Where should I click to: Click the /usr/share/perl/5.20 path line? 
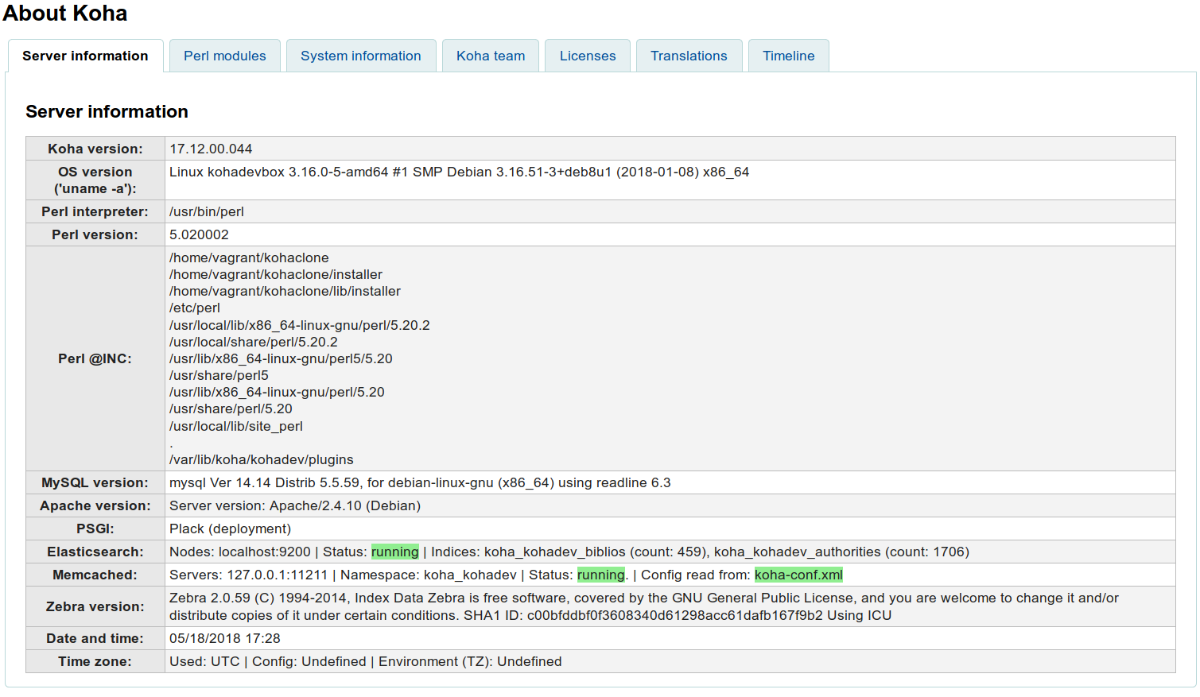(x=231, y=409)
